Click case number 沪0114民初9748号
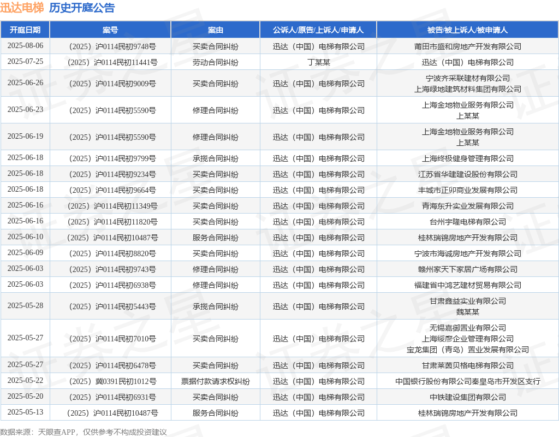 click(112, 46)
